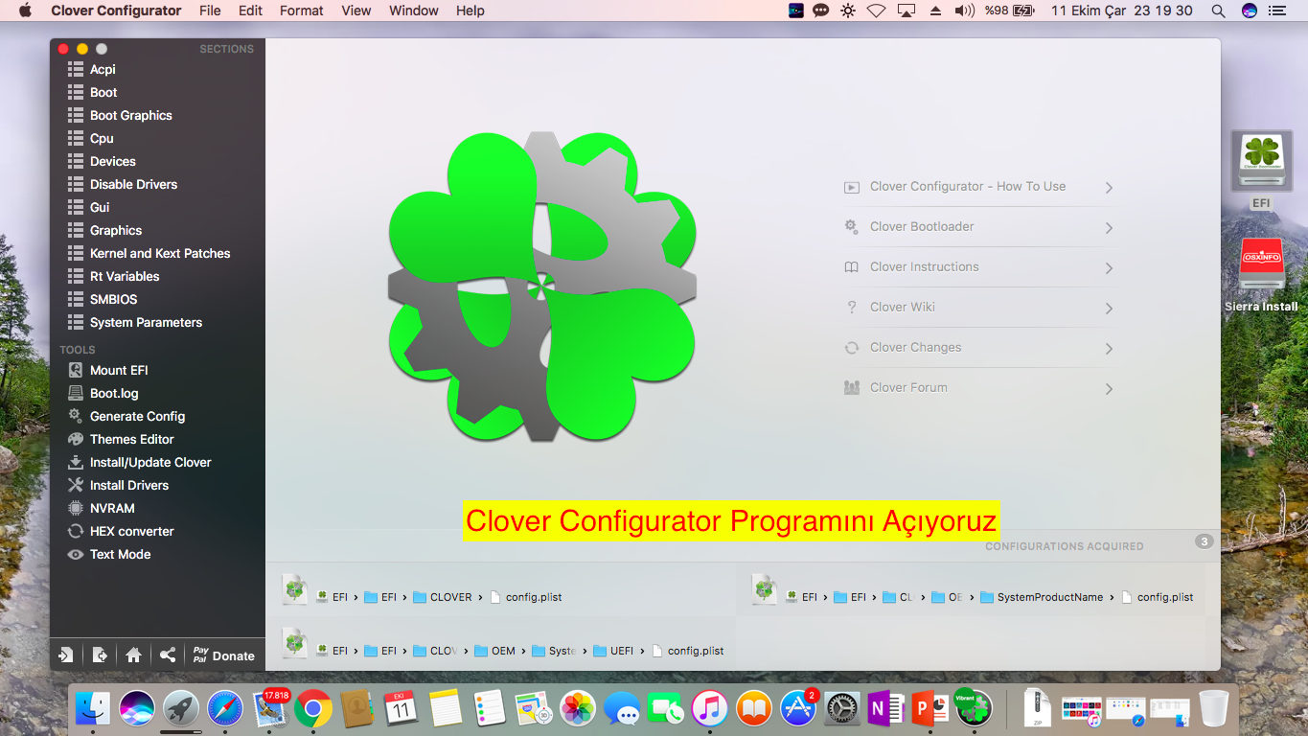Image resolution: width=1308 pixels, height=736 pixels.
Task: Click the PayPal Donate button
Action: point(223,655)
